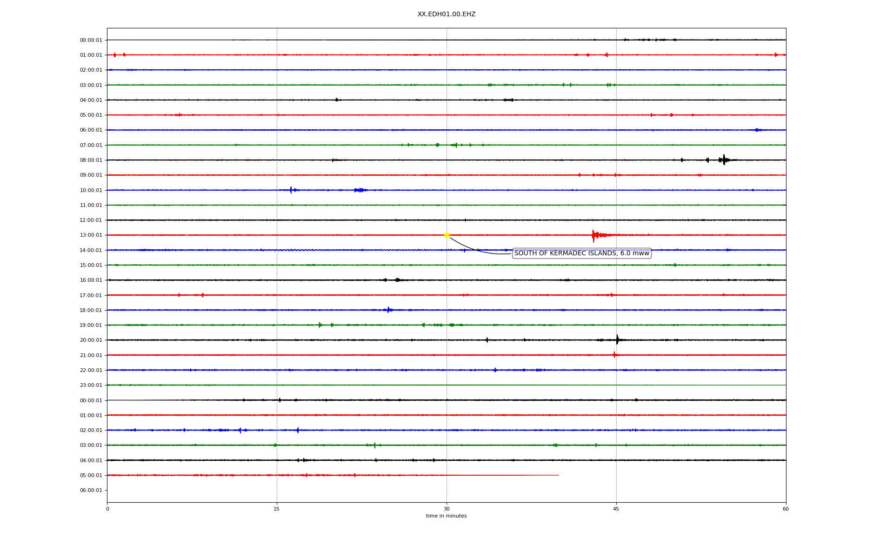This screenshot has height=558, width=893.
Task: Click the 45 minute axis tick label
Action: [x=616, y=509]
